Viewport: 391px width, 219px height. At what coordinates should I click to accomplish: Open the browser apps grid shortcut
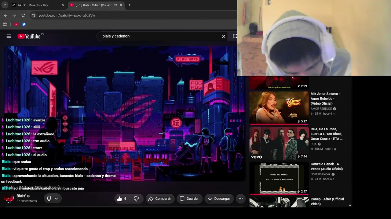[5, 24]
